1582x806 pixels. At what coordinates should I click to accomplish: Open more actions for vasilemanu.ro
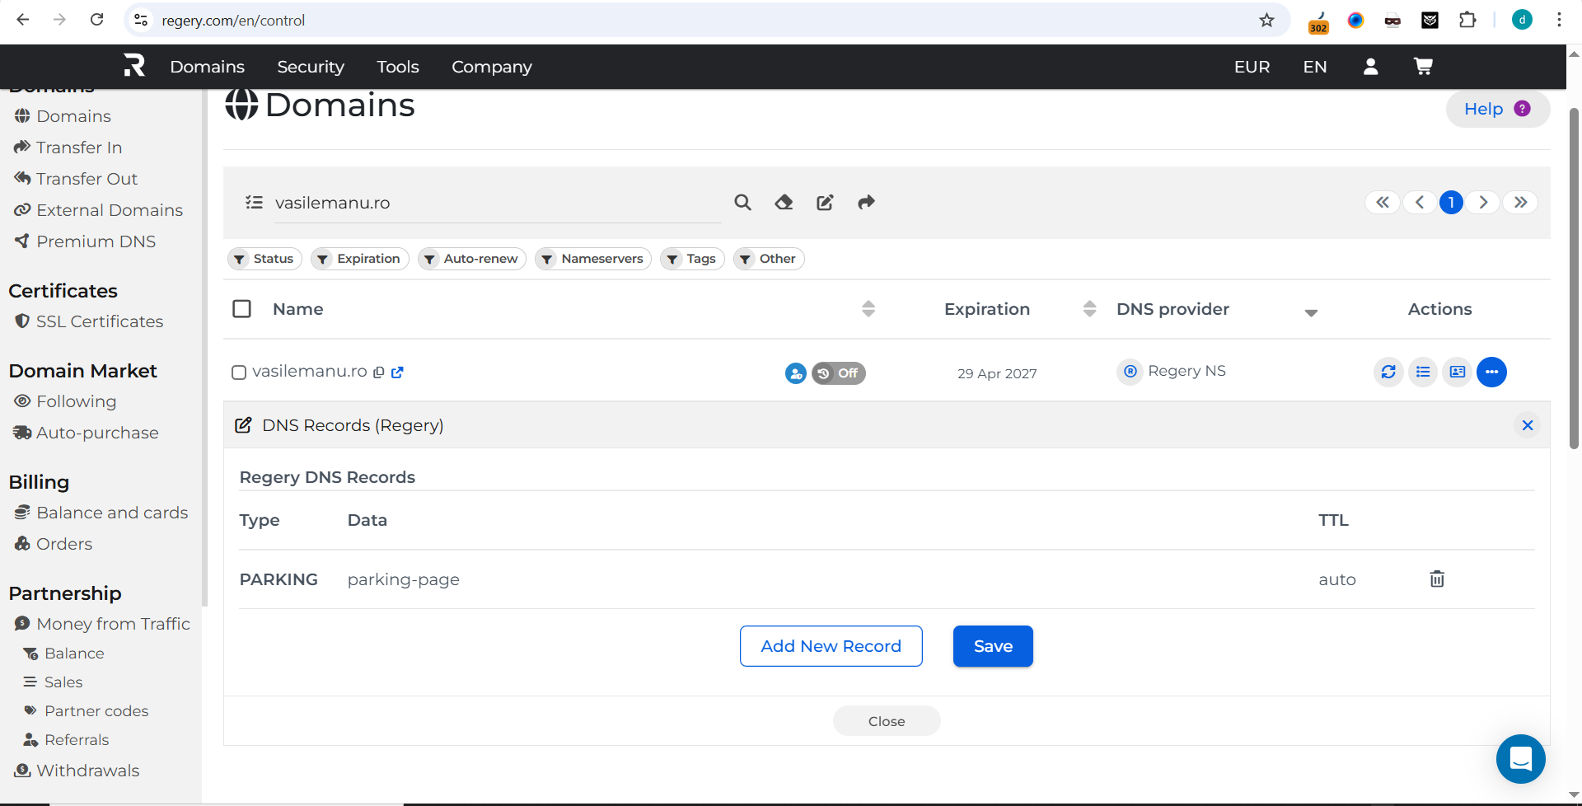pos(1492,372)
